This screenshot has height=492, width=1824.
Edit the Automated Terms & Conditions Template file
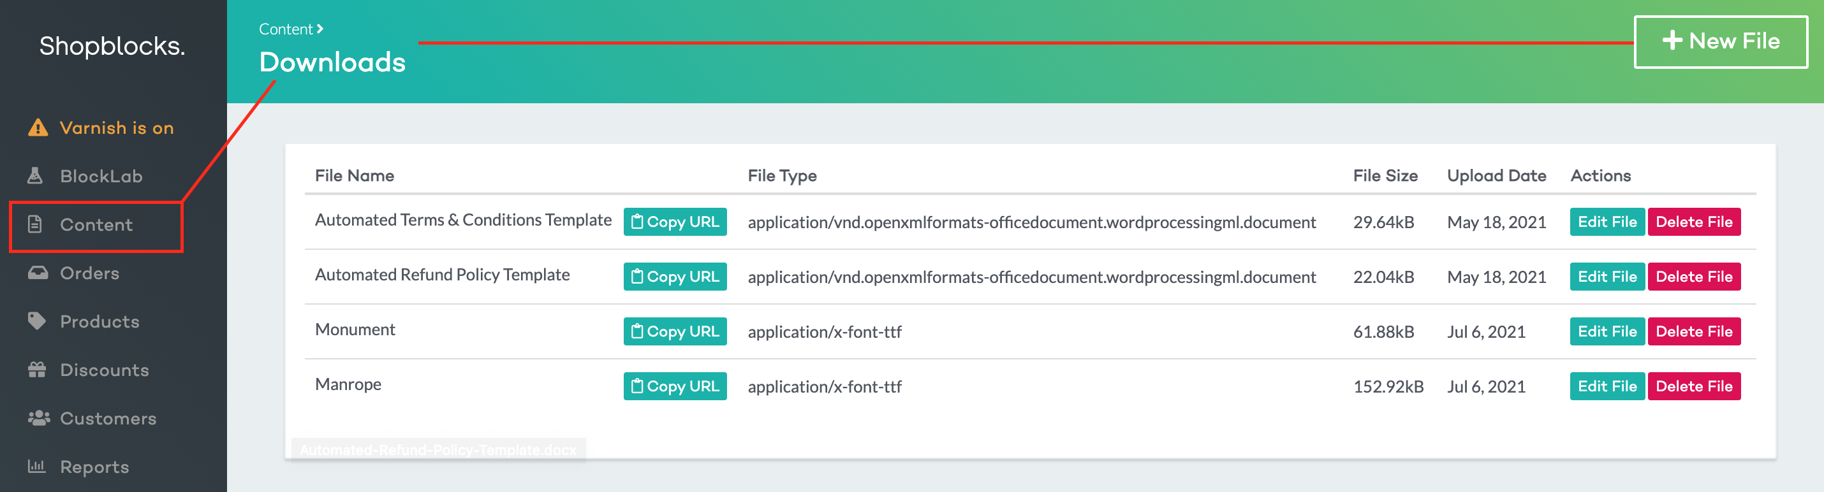point(1607,222)
